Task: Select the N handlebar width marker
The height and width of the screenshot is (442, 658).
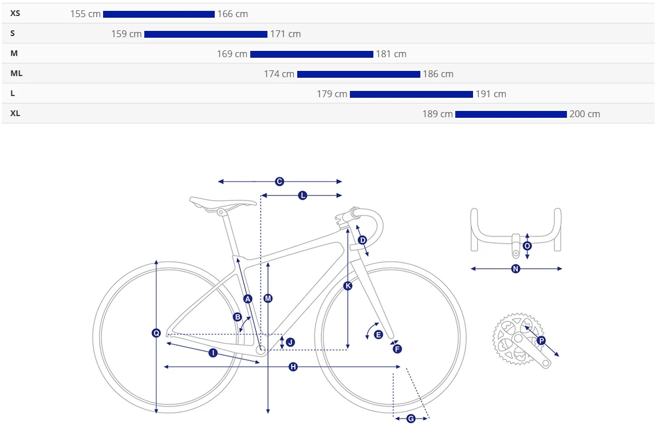Action: click(x=516, y=269)
